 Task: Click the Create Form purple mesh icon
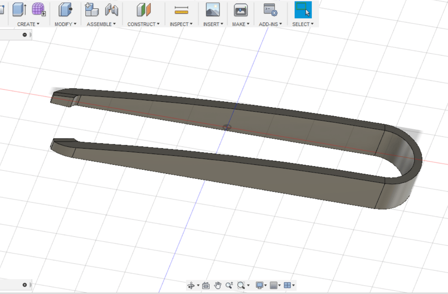(x=39, y=9)
